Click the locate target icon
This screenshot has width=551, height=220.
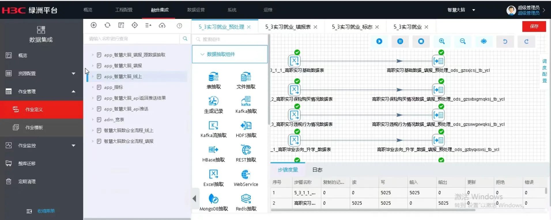click(135, 25)
